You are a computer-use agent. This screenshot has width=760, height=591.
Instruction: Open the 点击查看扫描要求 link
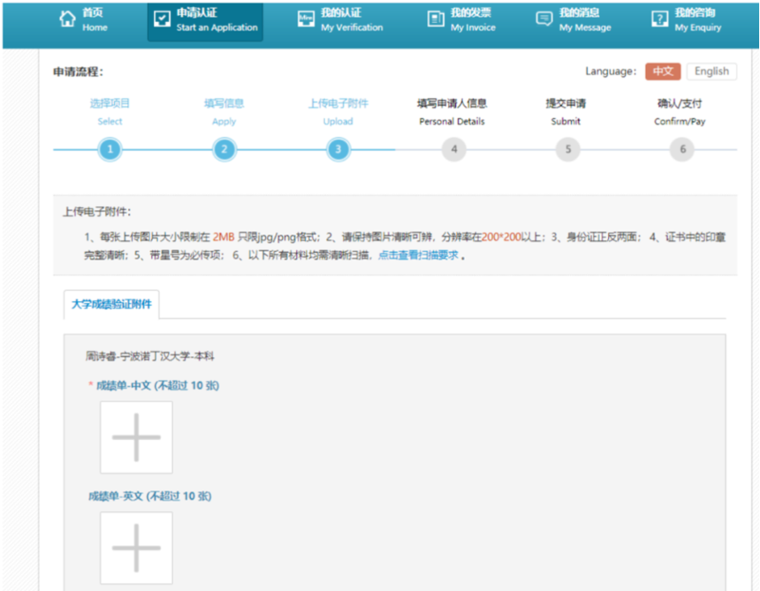[x=418, y=255]
